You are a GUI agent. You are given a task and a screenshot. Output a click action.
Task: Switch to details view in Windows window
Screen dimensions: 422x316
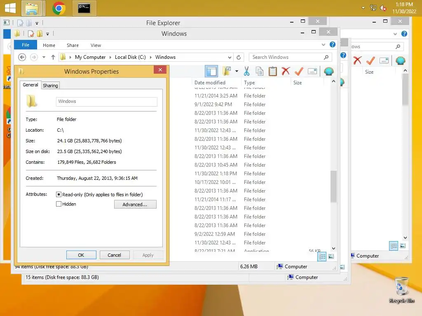[322, 256]
